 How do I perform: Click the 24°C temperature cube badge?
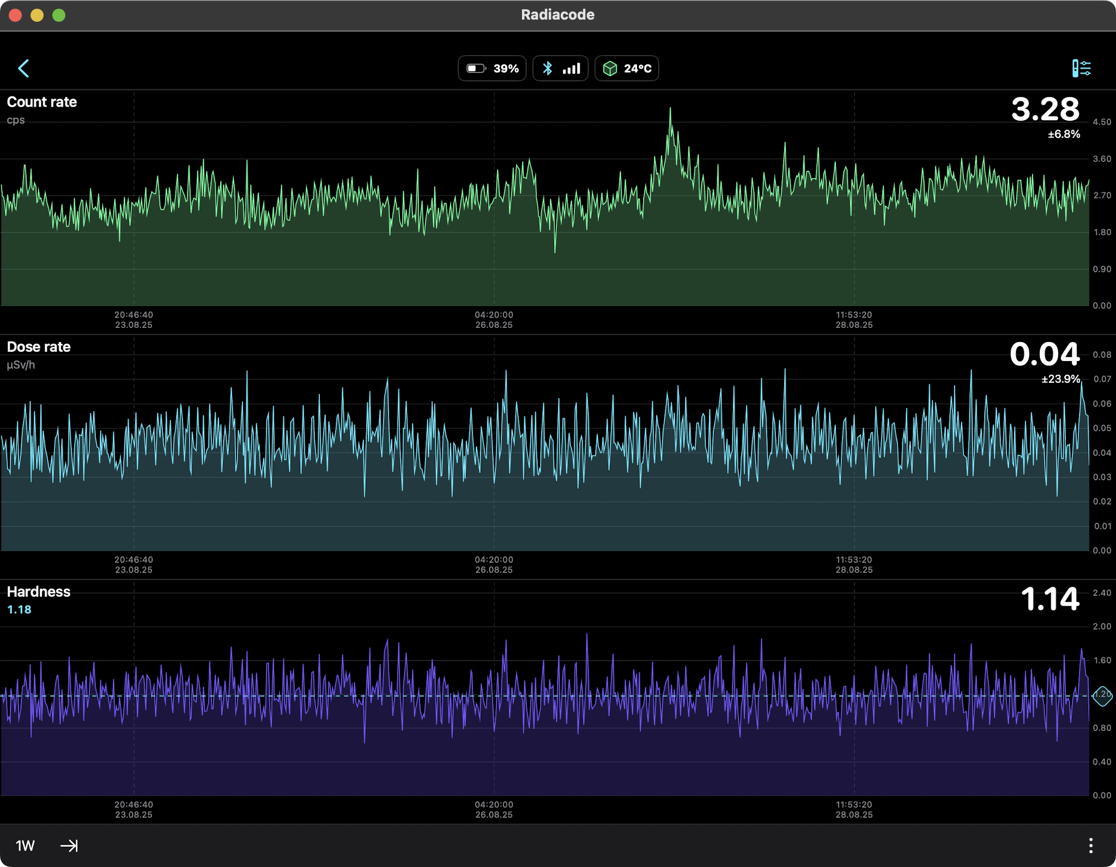pyautogui.click(x=627, y=69)
